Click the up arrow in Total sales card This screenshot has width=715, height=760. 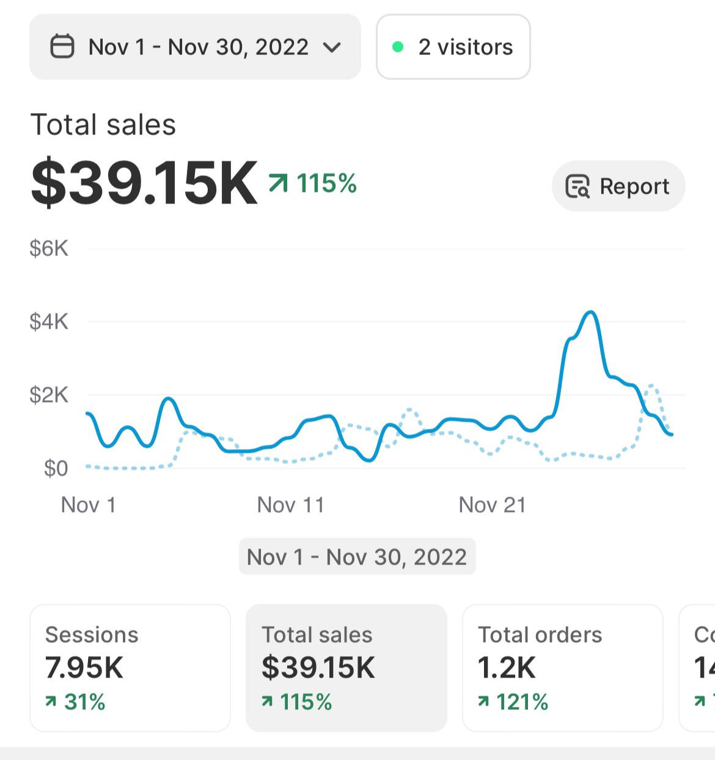tap(267, 702)
